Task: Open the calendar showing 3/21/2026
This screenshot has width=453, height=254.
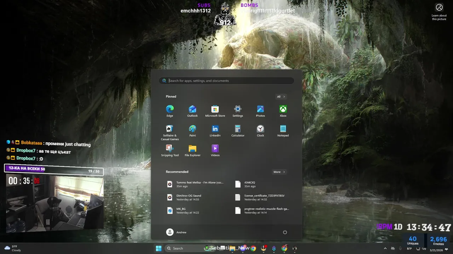Action: (x=436, y=250)
